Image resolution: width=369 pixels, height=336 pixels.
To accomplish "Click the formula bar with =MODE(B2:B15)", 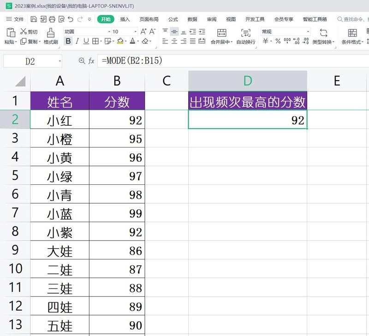I will [x=233, y=61].
